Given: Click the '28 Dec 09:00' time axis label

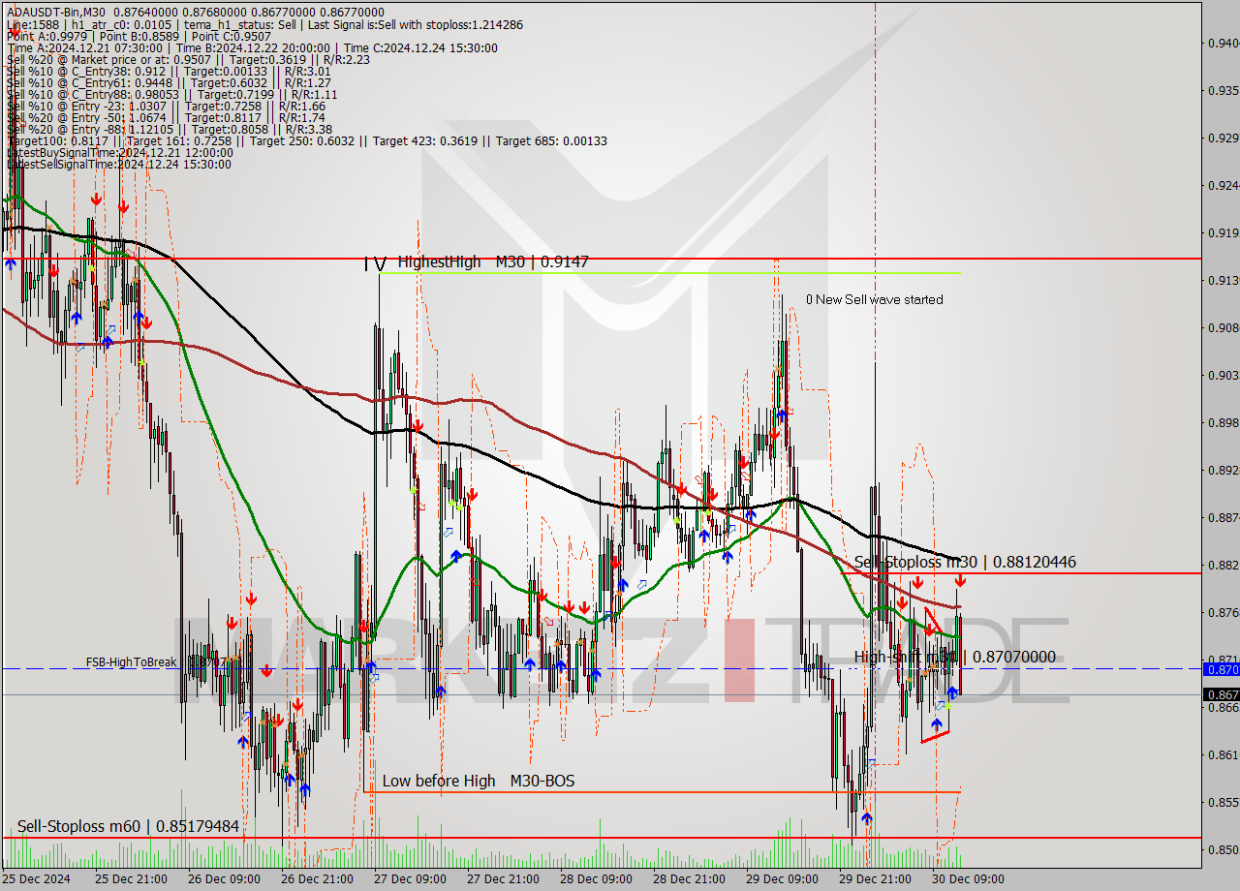Looking at the screenshot, I should pyautogui.click(x=595, y=879).
